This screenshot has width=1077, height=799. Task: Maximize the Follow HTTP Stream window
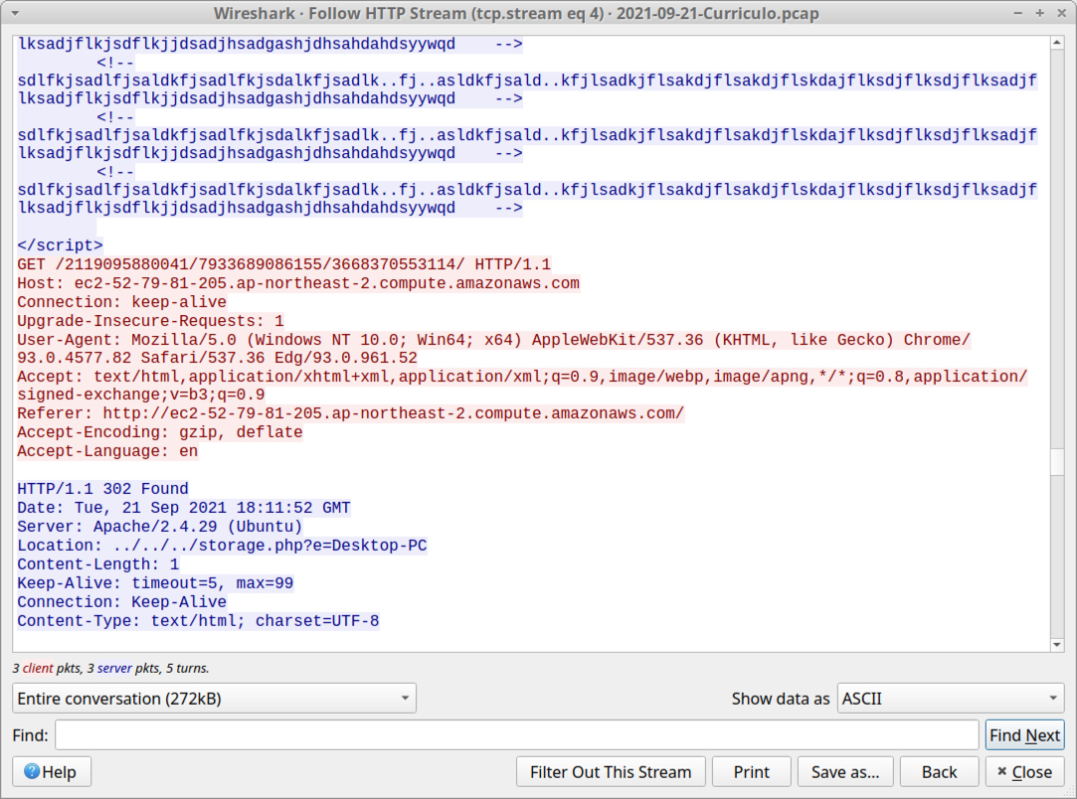click(1040, 13)
